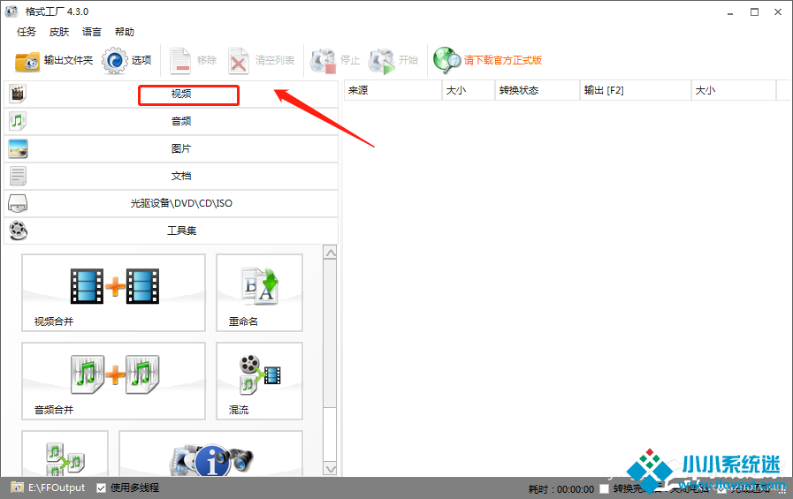Image resolution: width=793 pixels, height=499 pixels.
Task: Click the E:\FFOutput path in the status bar
Action: (57, 488)
